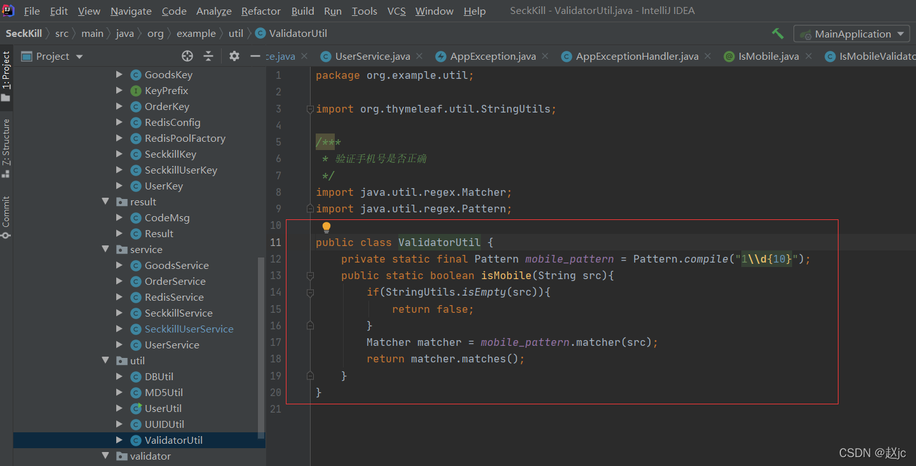Screen dimensions: 916x466
Task: Toggle the 7: Structure tool window tab
Action: click(x=6, y=147)
